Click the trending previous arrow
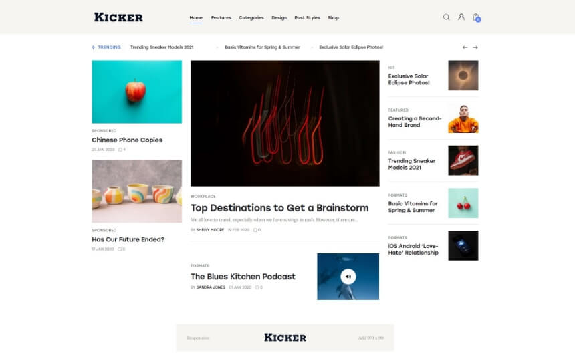 (x=465, y=47)
